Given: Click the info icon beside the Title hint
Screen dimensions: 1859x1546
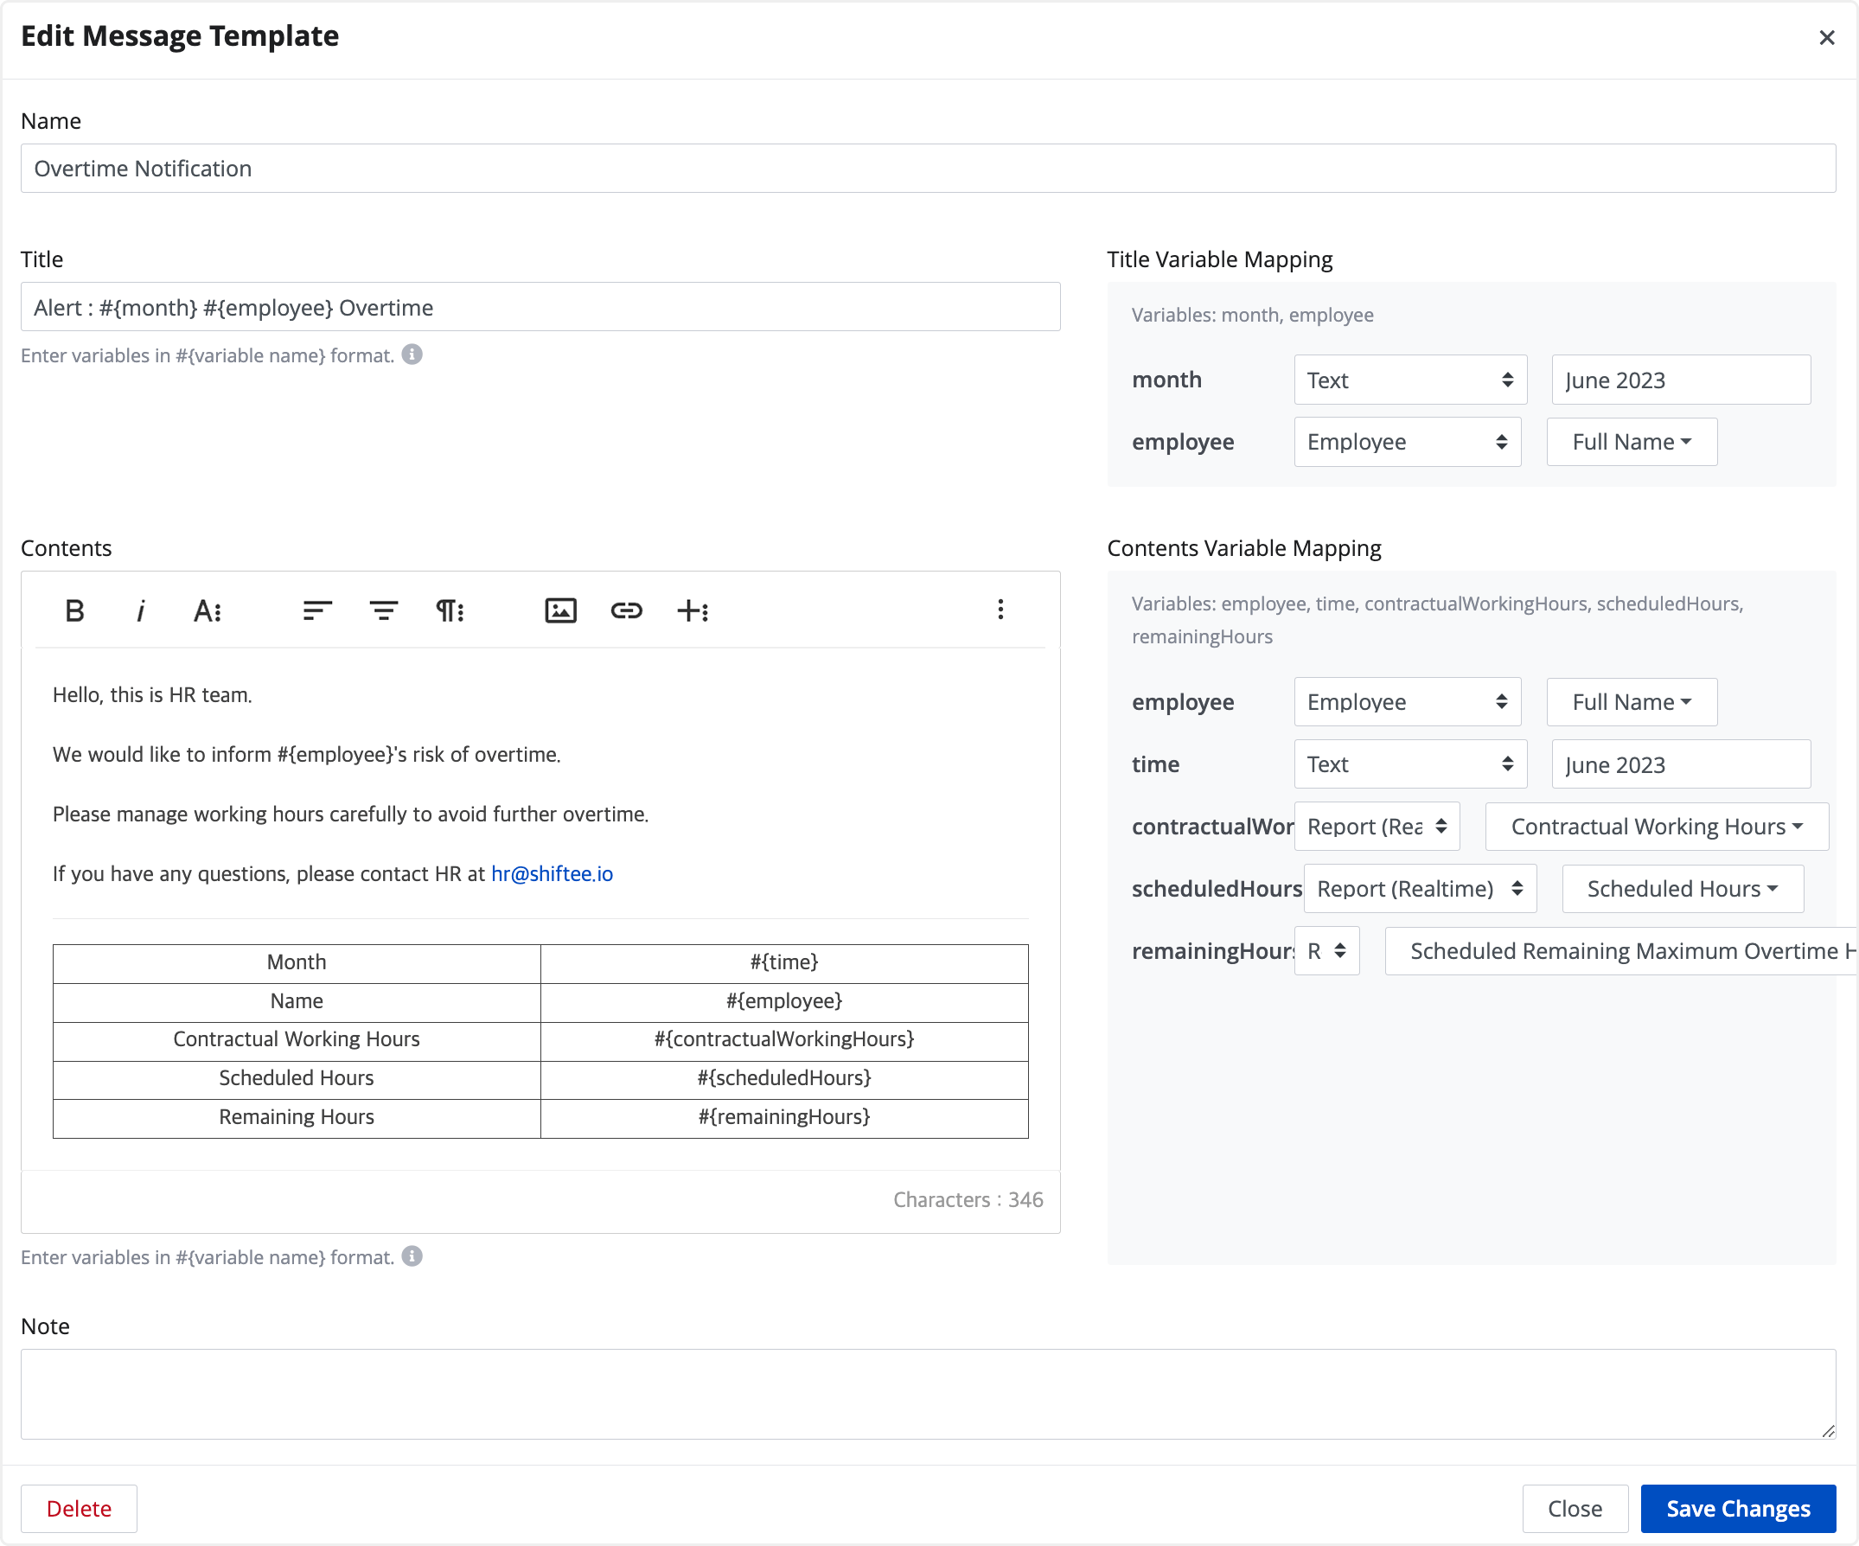Looking at the screenshot, I should click(412, 355).
